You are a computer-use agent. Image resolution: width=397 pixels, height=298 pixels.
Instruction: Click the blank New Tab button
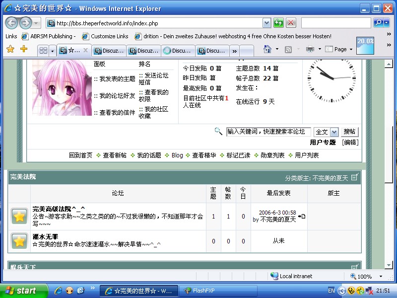246,51
